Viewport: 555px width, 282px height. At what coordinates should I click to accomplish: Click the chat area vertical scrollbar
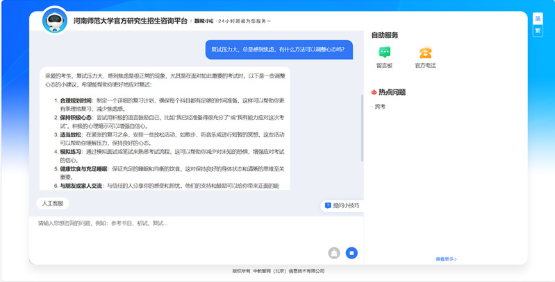pyautogui.click(x=361, y=132)
